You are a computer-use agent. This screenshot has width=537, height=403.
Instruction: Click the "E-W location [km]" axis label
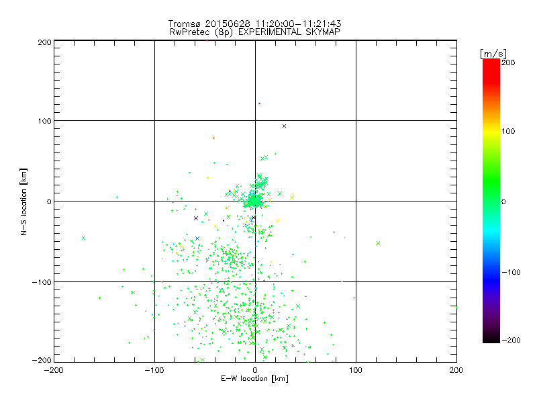point(254,379)
